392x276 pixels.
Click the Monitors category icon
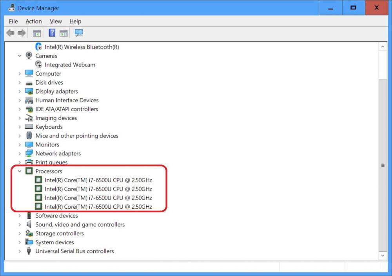pyautogui.click(x=29, y=144)
